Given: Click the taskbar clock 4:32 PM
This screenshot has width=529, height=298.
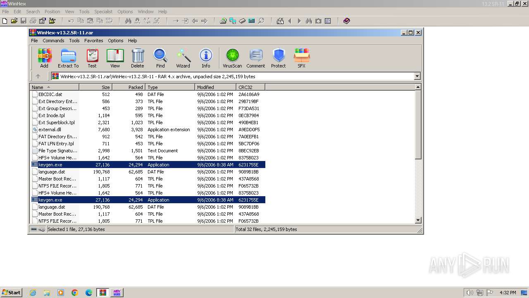Looking at the screenshot, I should [x=508, y=293].
